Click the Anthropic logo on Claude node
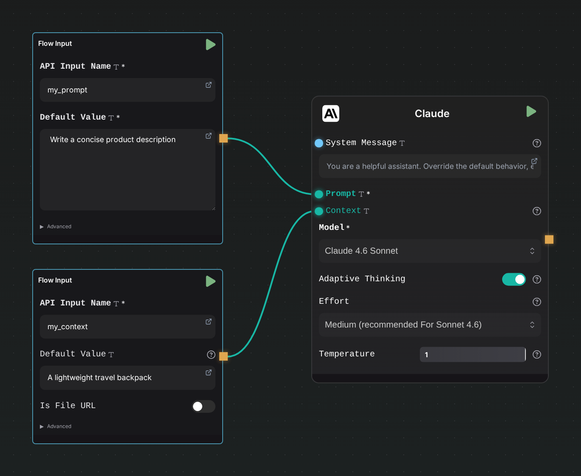This screenshot has width=581, height=476. (331, 114)
